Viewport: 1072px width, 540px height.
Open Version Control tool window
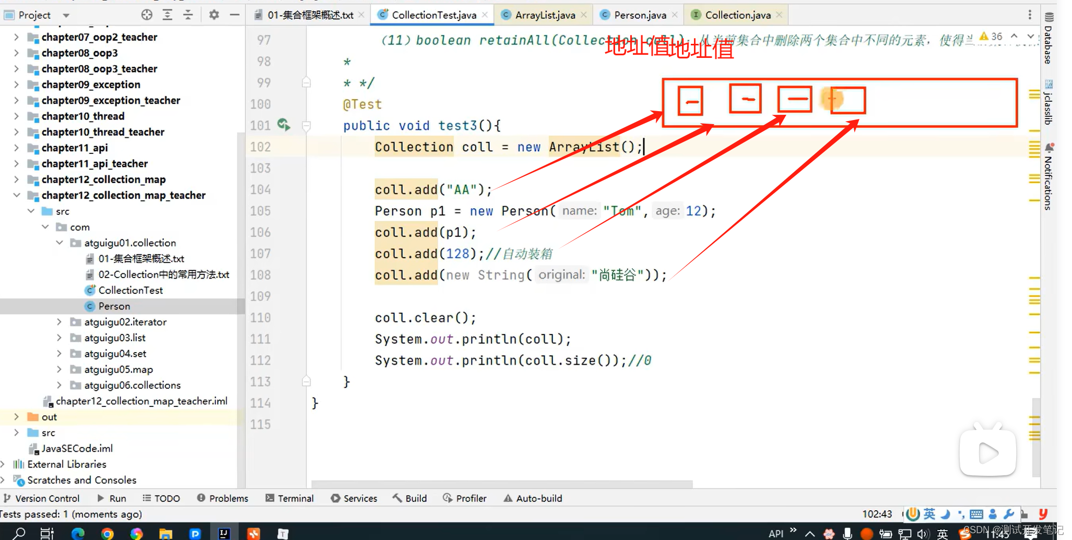pos(41,498)
